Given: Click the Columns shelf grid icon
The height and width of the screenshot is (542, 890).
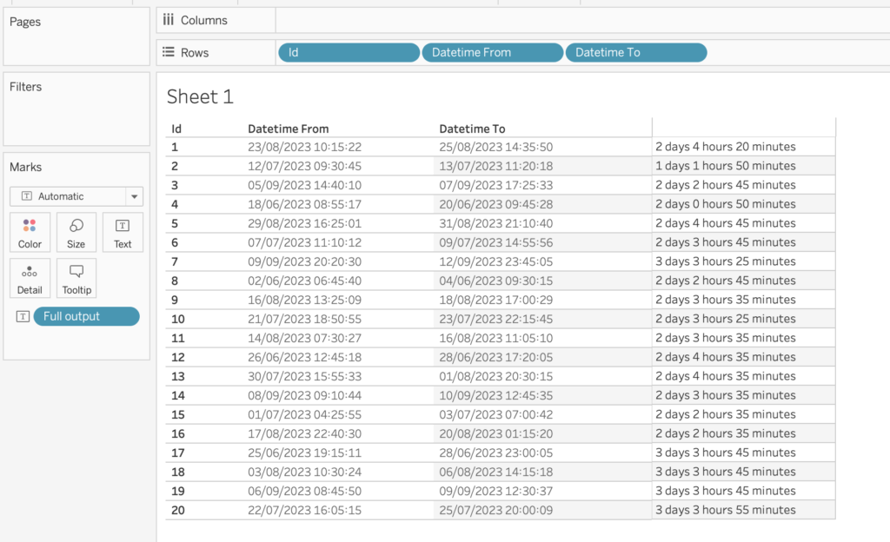Looking at the screenshot, I should coord(169,20).
